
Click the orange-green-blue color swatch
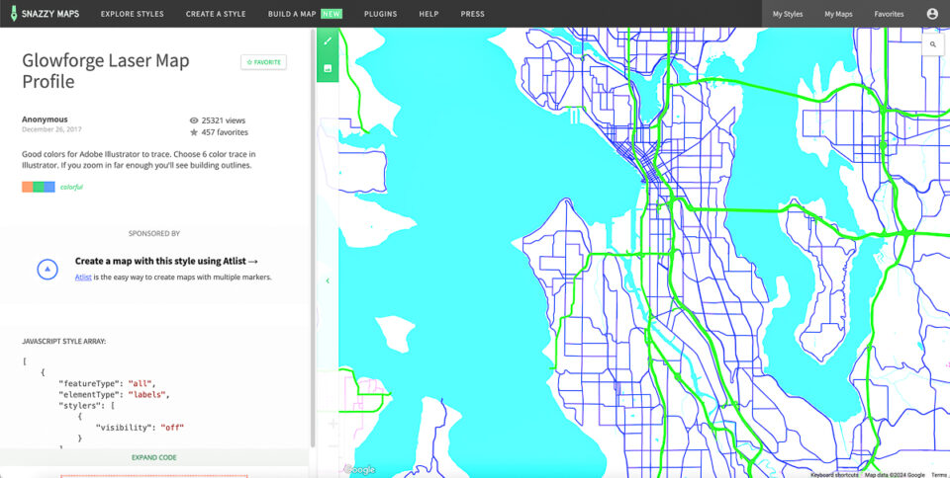pyautogui.click(x=39, y=187)
